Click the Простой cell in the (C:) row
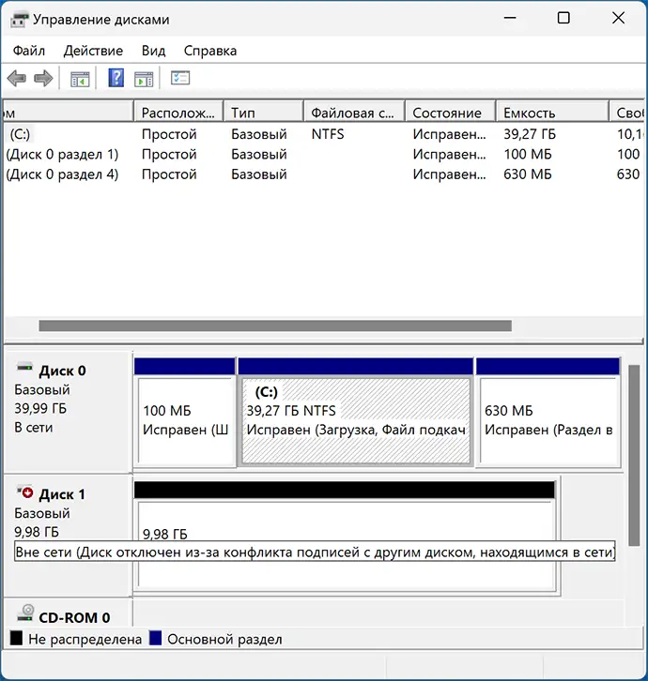 (x=169, y=134)
